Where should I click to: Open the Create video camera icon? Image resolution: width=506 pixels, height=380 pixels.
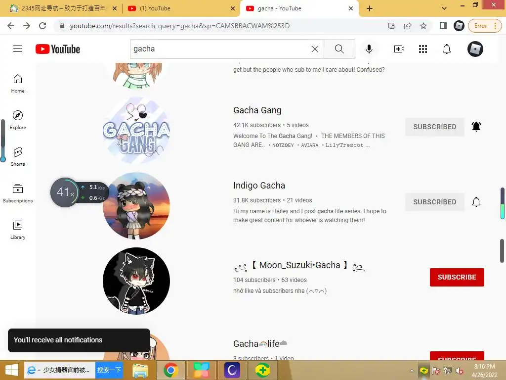pyautogui.click(x=399, y=49)
